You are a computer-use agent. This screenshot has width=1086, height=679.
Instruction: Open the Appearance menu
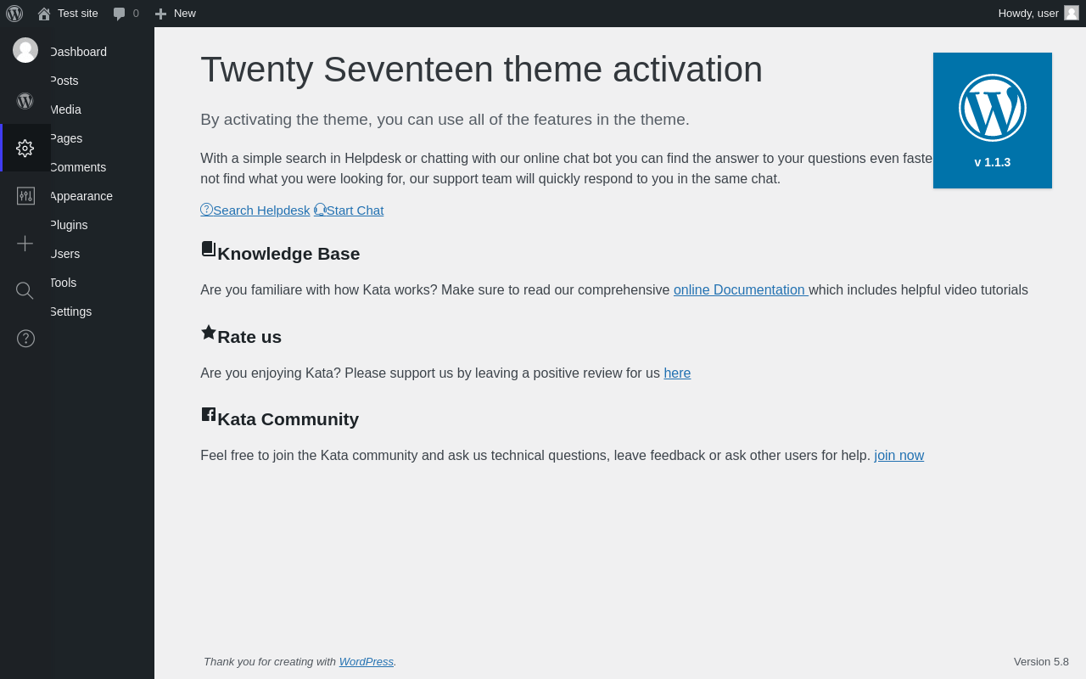[x=81, y=196]
